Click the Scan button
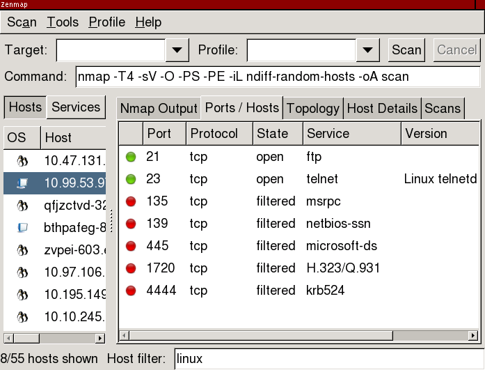485x370 pixels. 406,50
